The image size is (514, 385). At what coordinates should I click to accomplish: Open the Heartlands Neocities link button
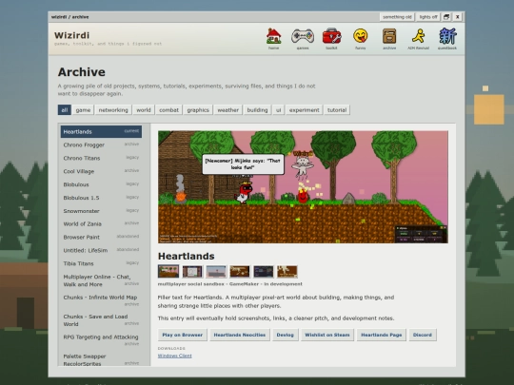pyautogui.click(x=240, y=335)
